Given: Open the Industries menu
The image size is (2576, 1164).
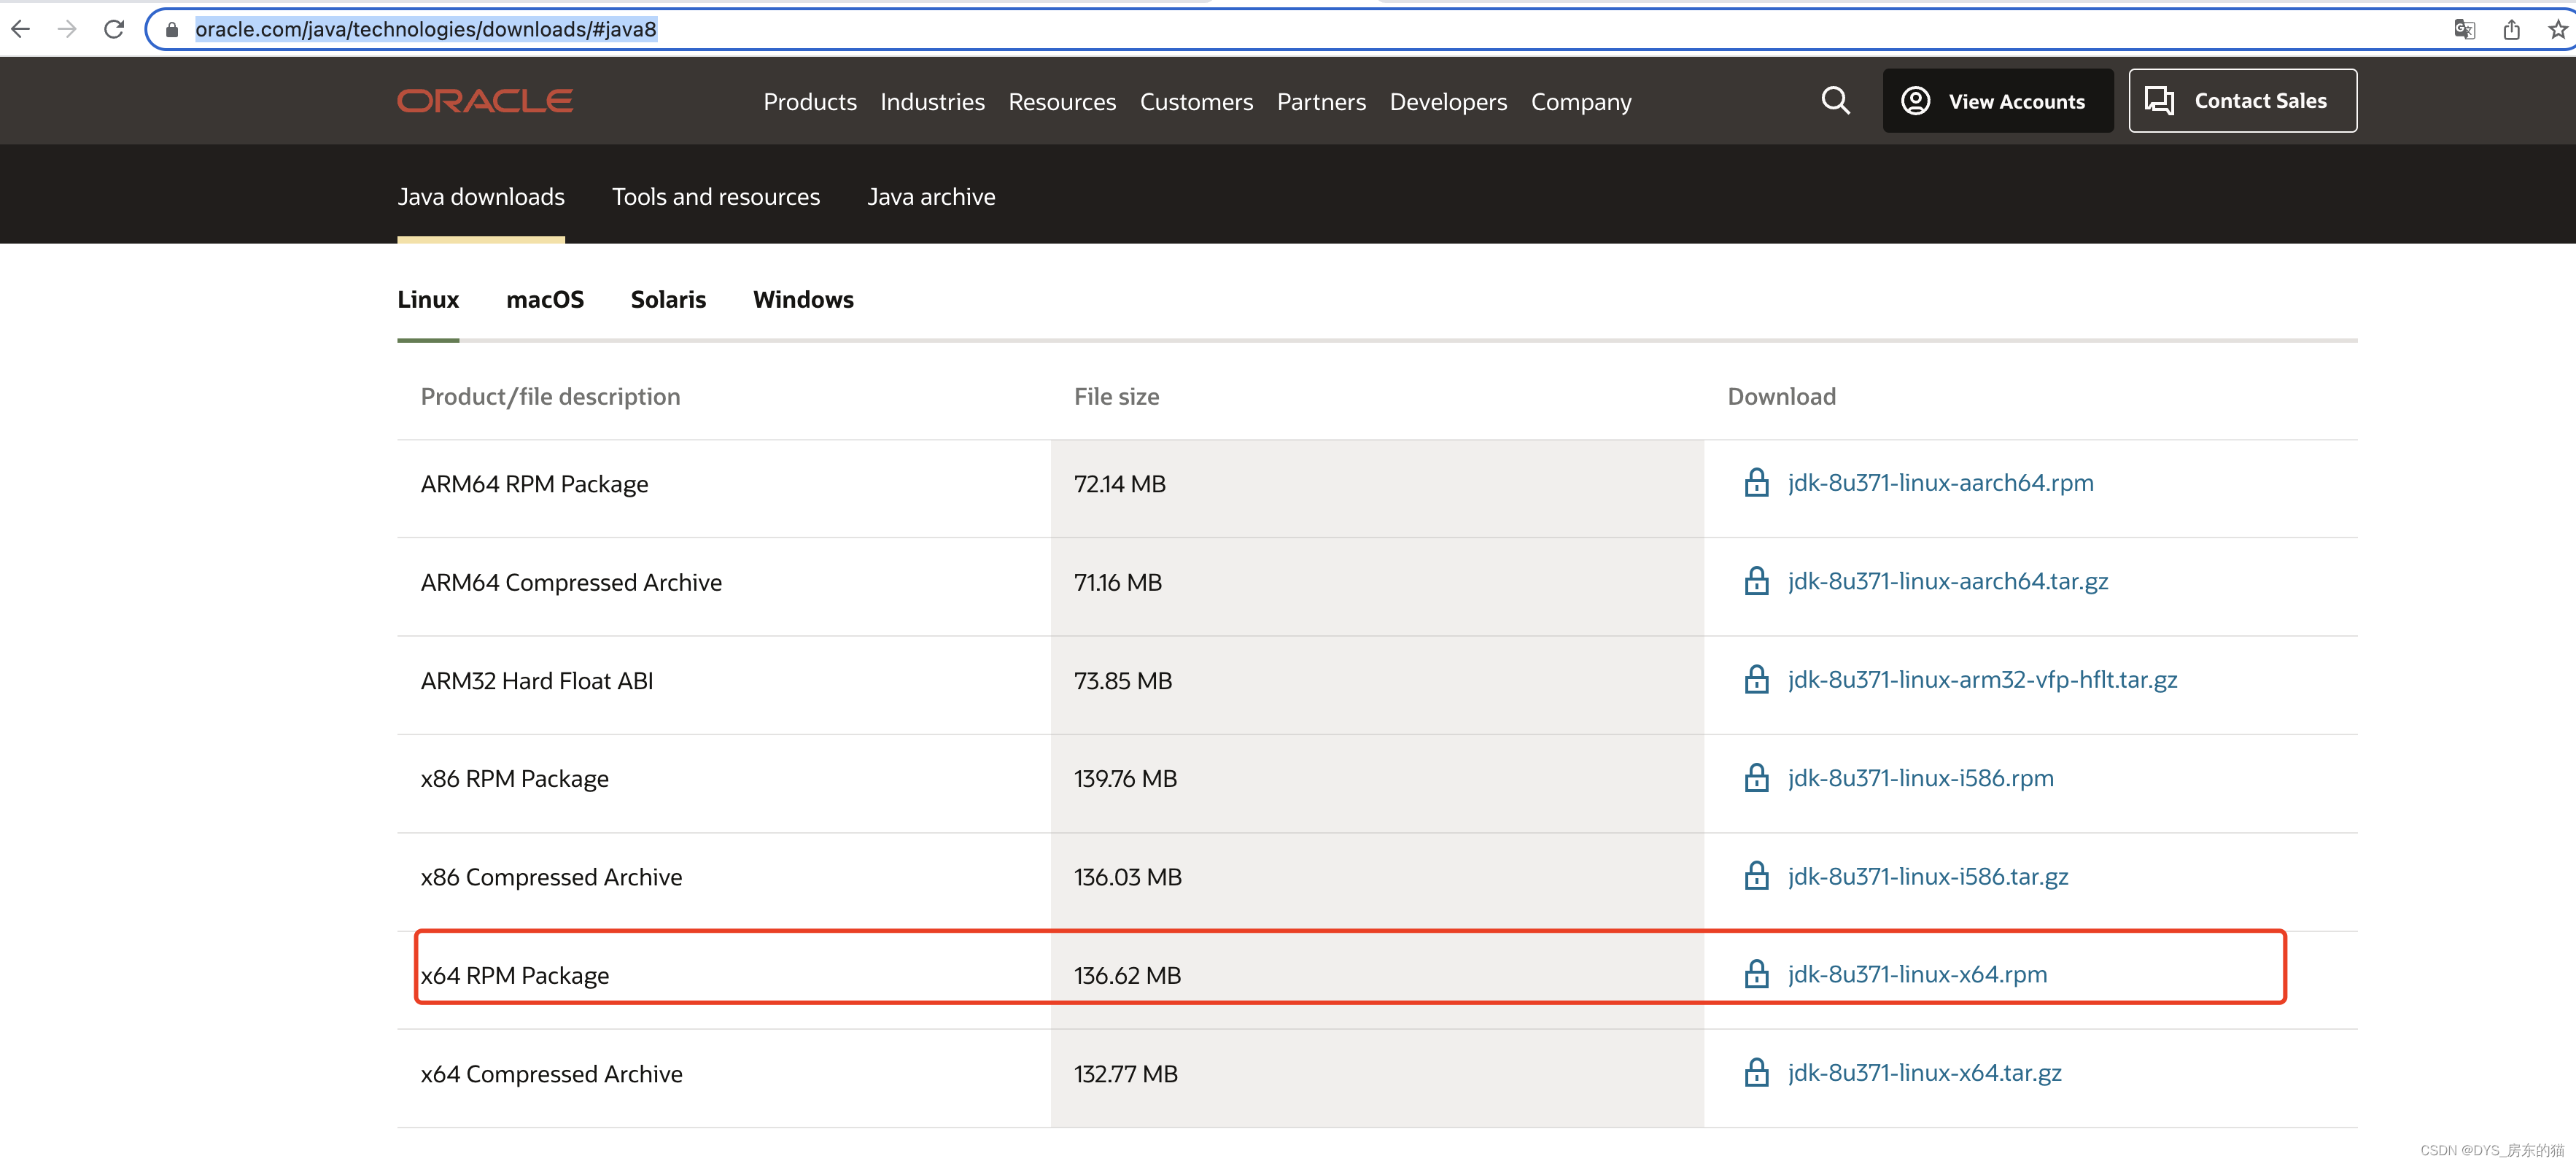Looking at the screenshot, I should click(x=932, y=102).
